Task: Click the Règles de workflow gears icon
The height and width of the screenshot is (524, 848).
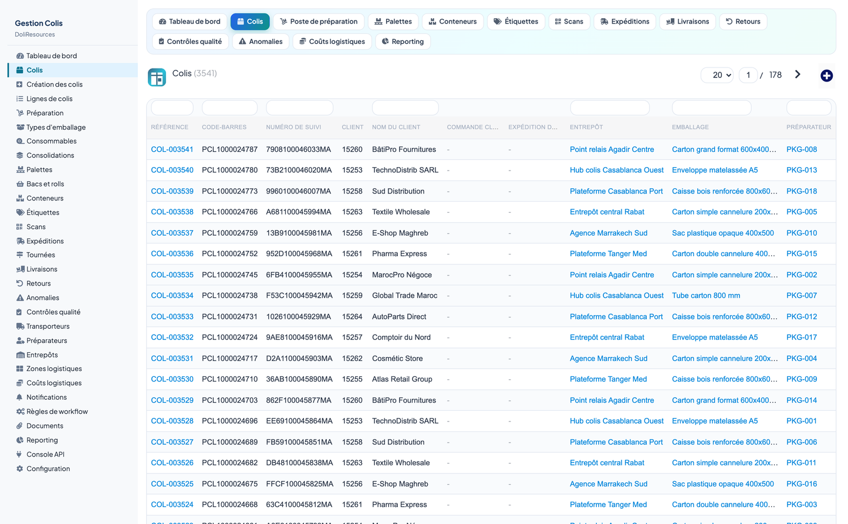Action: tap(20, 411)
